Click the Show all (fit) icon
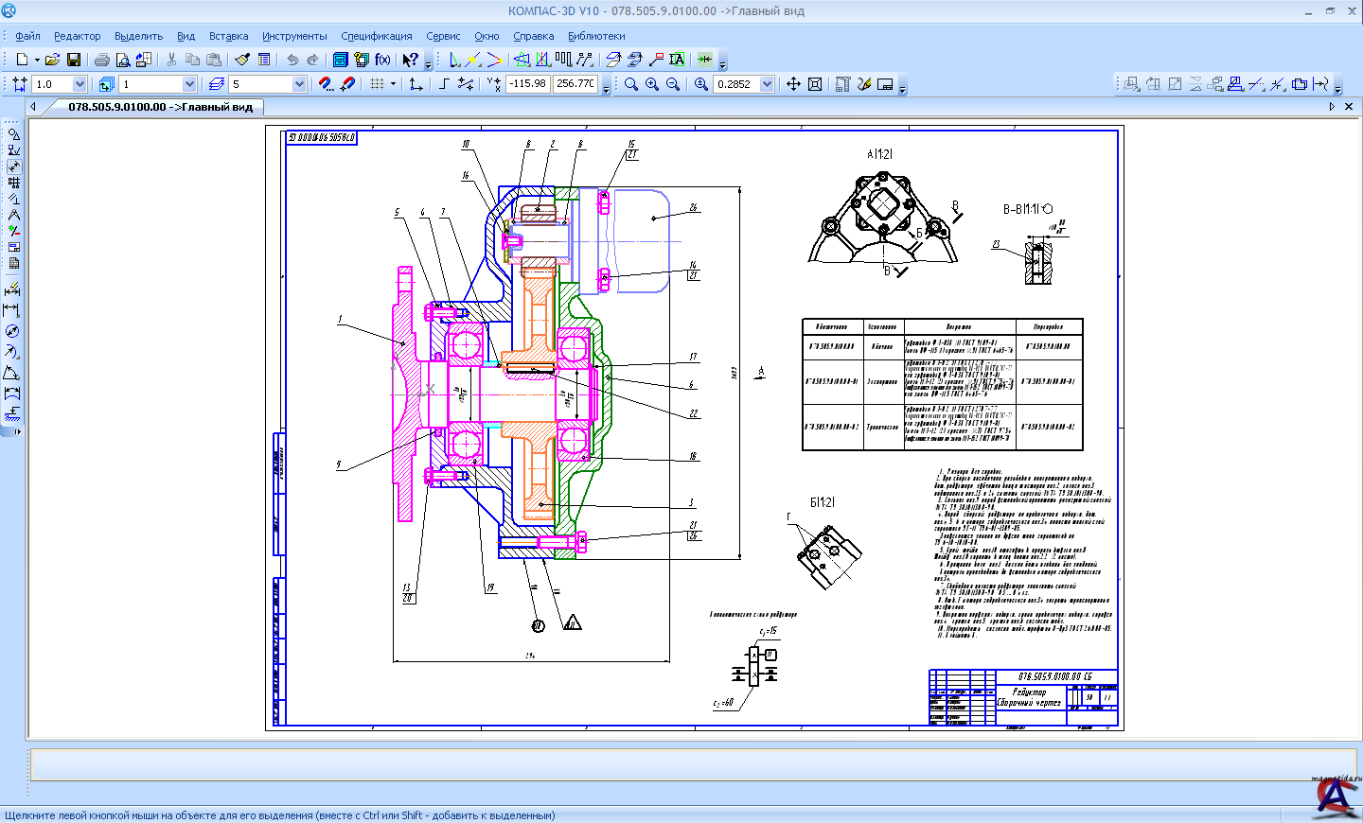This screenshot has width=1363, height=823. 815,84
